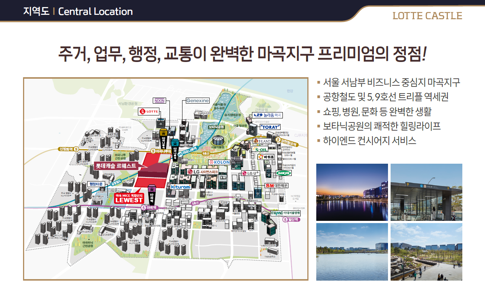Viewport: 485px width, 304px height.
Task: Click the purple 마곡역 train pin marker
Action: 152,195
